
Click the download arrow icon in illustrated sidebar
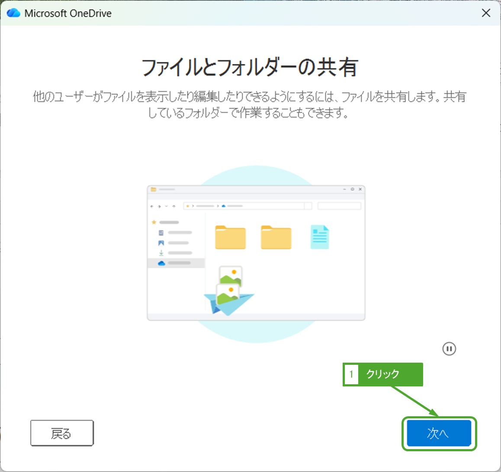(x=161, y=253)
